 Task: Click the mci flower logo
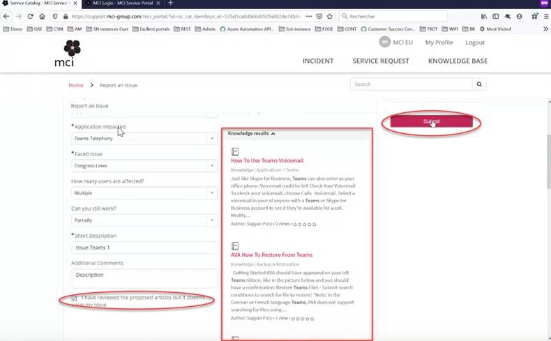click(x=72, y=48)
